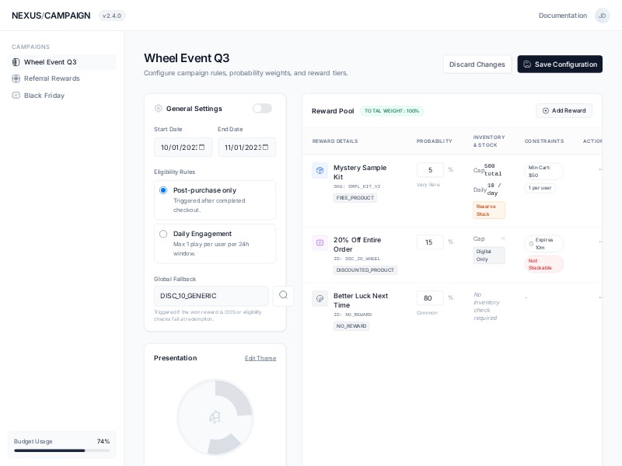Click the Reserve Stock badge
Image resolution: width=622 pixels, height=466 pixels.
click(489, 210)
